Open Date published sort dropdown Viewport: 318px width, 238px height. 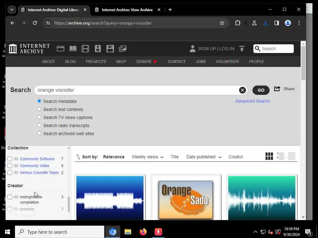pos(204,157)
